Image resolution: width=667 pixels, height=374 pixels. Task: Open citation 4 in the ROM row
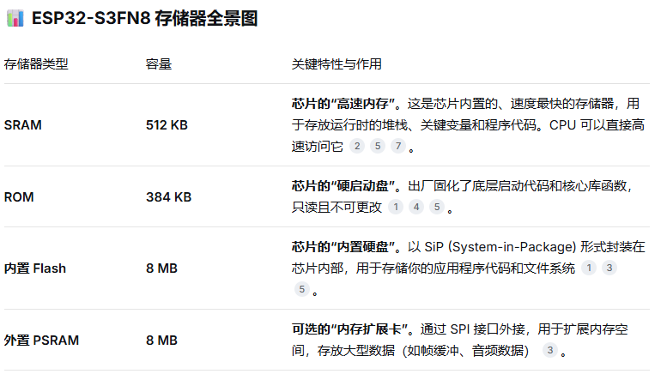[416, 207]
